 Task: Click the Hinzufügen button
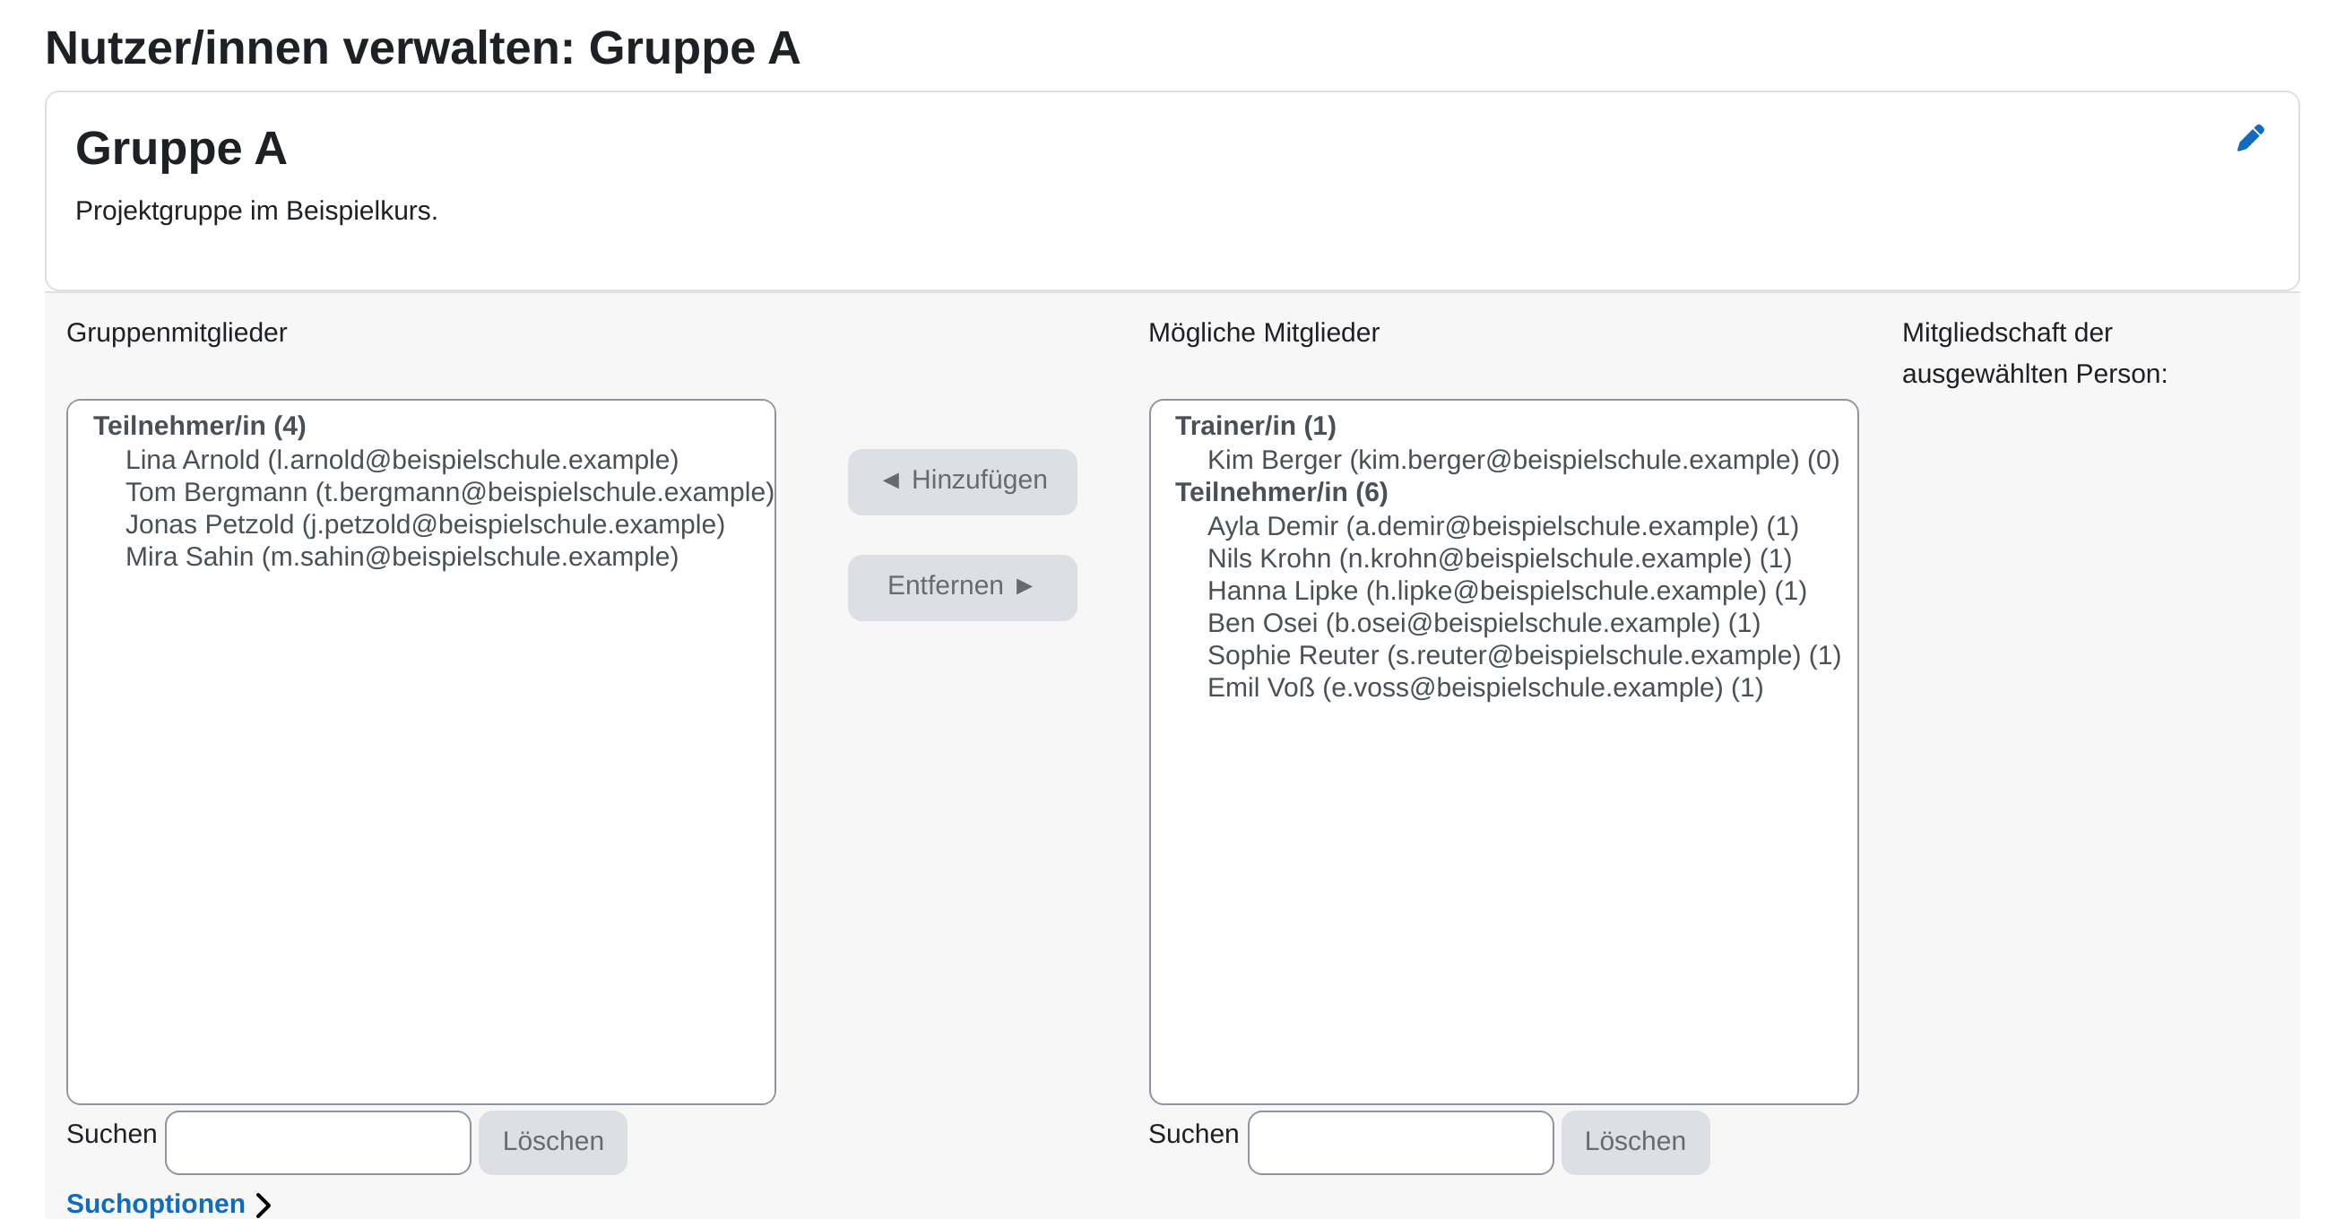962,480
